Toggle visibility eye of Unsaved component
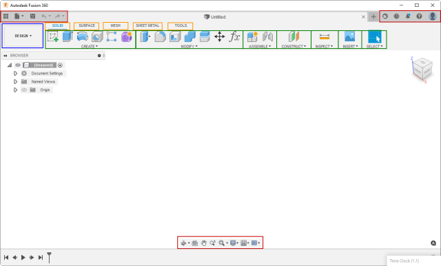 pyautogui.click(x=18, y=65)
